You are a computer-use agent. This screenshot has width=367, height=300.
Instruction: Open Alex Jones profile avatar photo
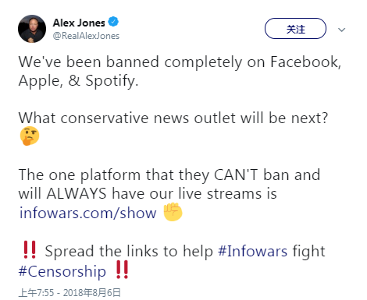pos(32,29)
